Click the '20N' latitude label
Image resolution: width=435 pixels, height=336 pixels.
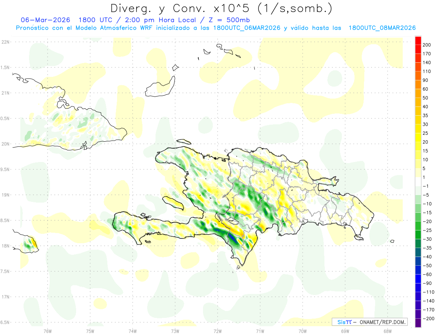(x=5, y=144)
